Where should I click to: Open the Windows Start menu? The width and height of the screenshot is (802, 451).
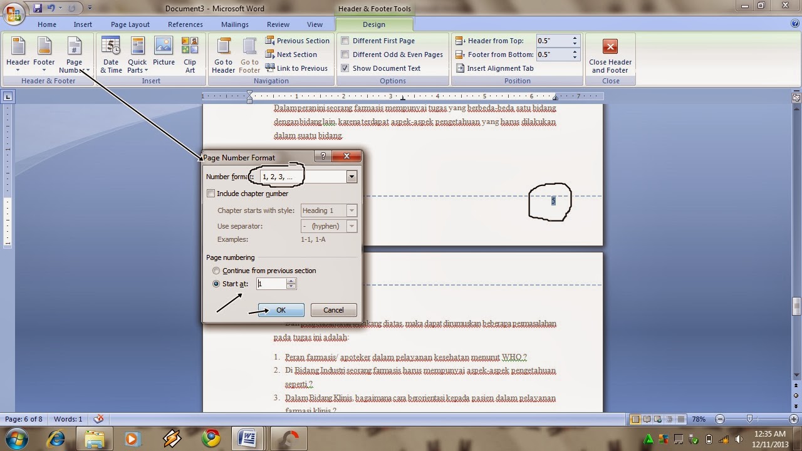[x=16, y=438]
